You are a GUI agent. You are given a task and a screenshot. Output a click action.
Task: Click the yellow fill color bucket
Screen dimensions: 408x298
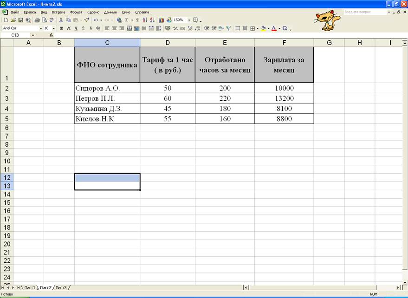coord(263,28)
